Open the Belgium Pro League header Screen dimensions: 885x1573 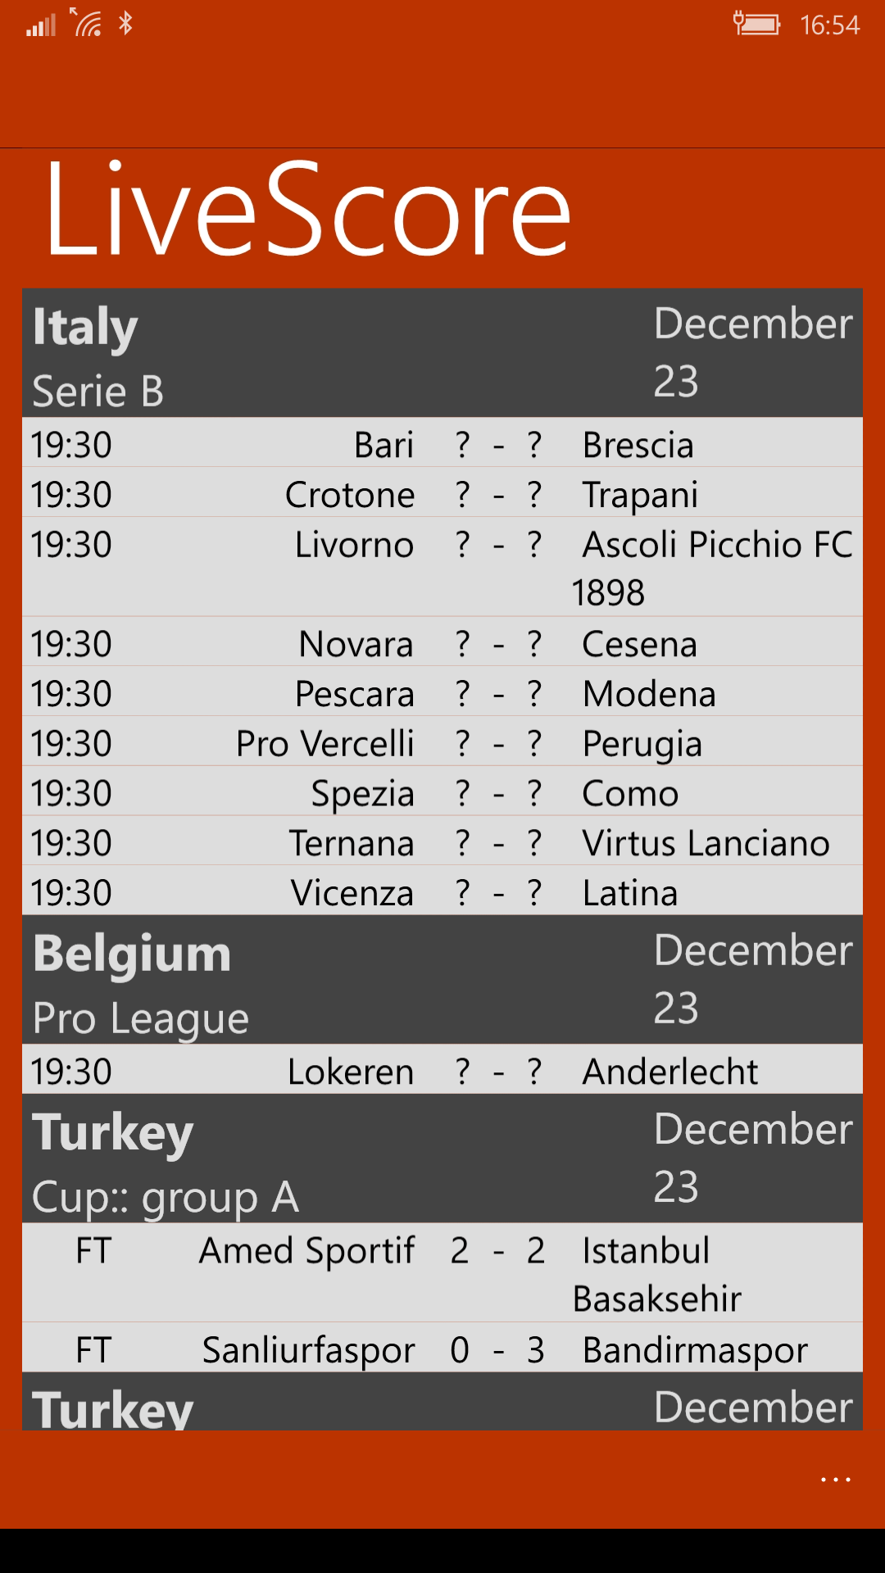click(442, 980)
